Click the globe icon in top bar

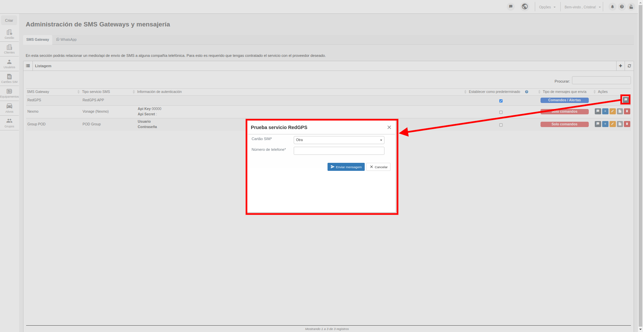[x=525, y=6]
